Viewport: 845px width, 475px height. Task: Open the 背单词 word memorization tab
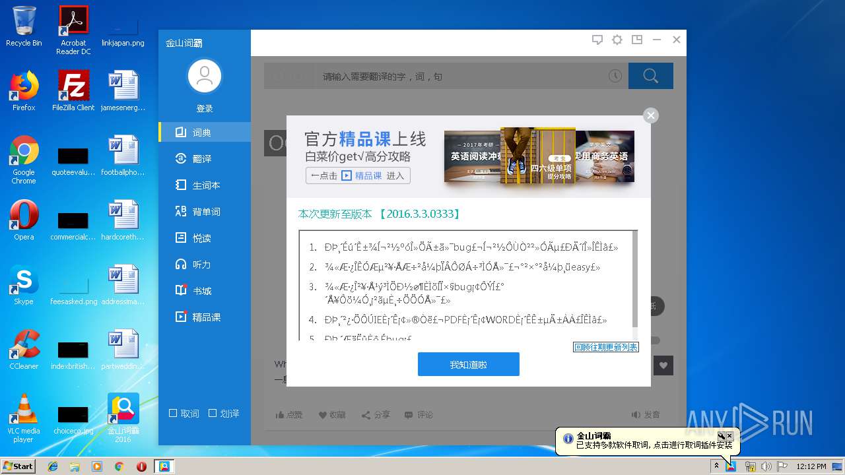(x=205, y=212)
